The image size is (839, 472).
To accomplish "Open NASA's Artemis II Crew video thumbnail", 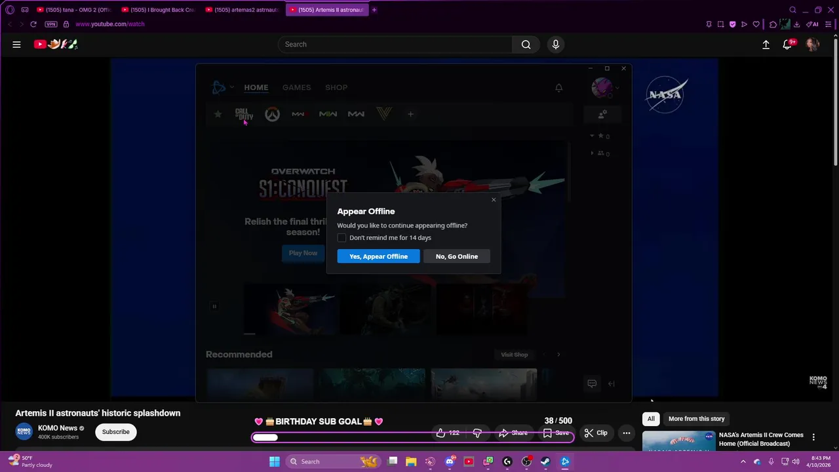I will point(678,441).
